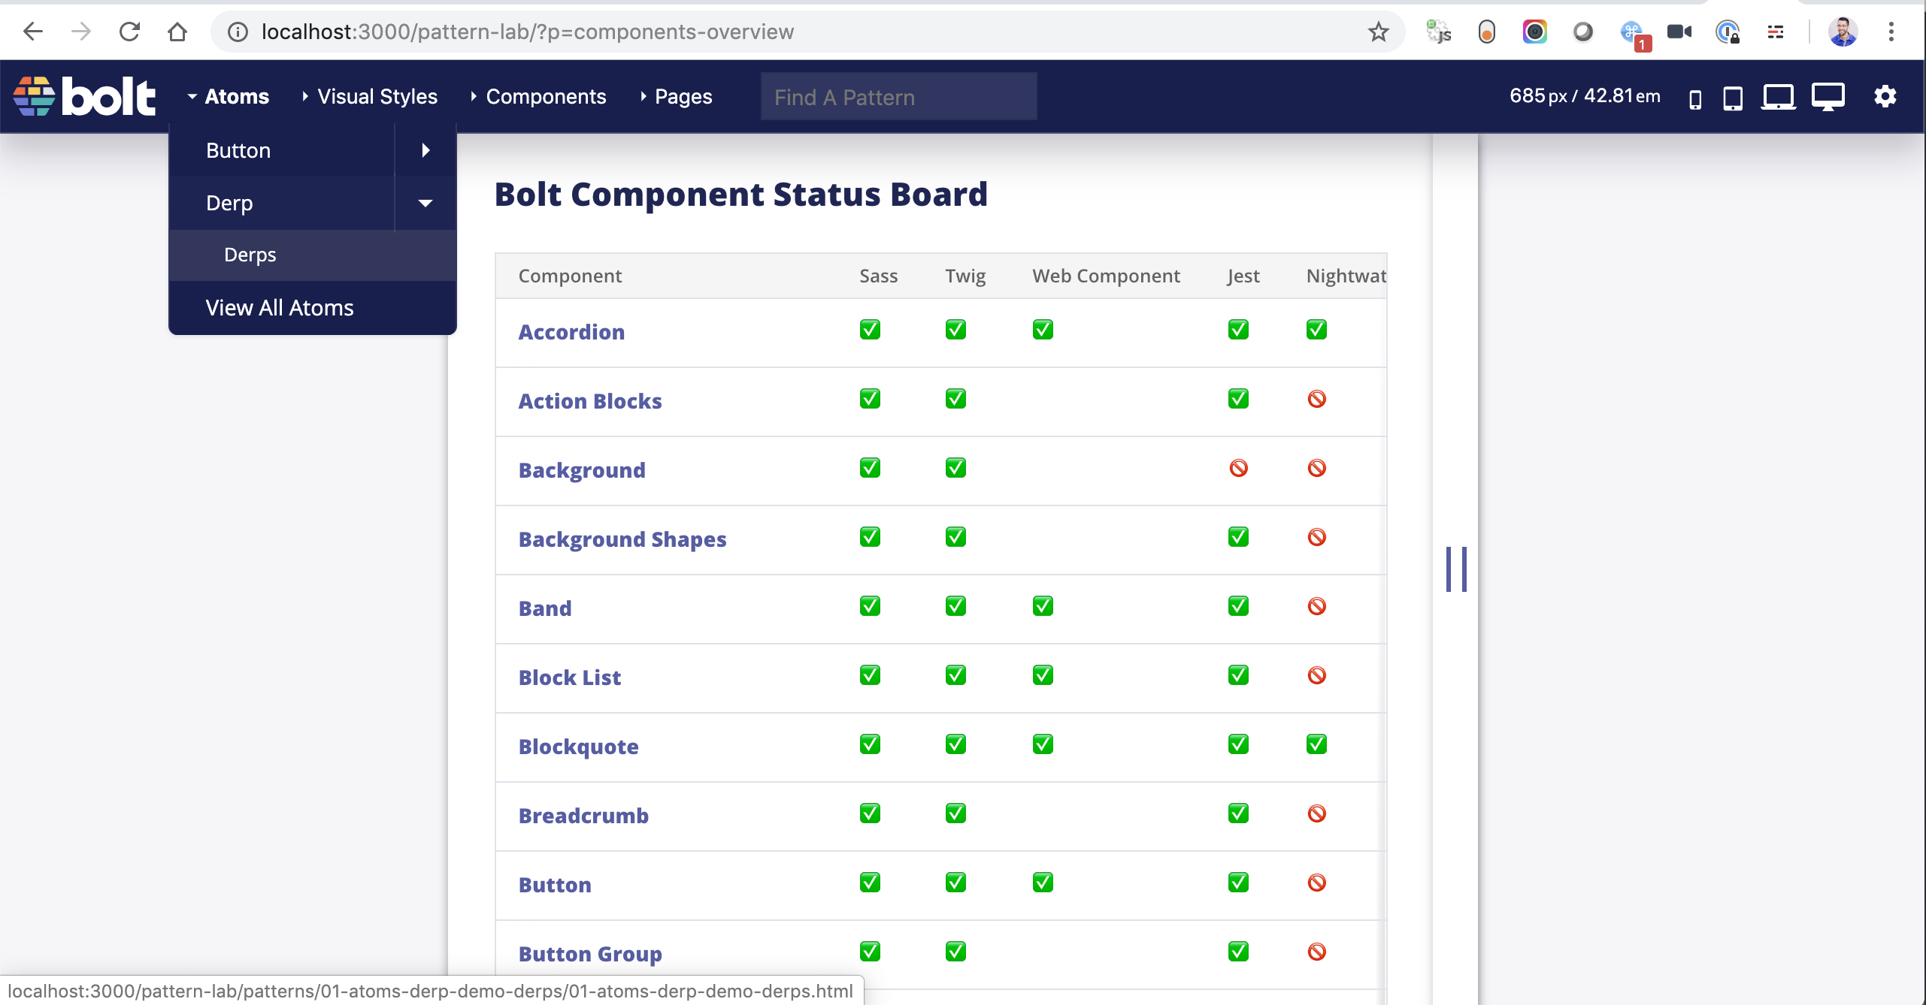Click Background's Jest red prohibited icon

pyautogui.click(x=1238, y=468)
